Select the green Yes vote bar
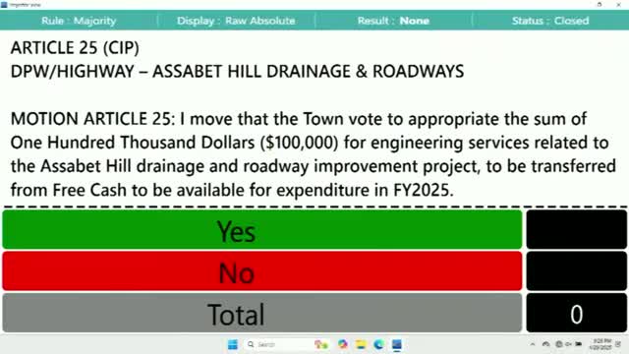 click(262, 229)
